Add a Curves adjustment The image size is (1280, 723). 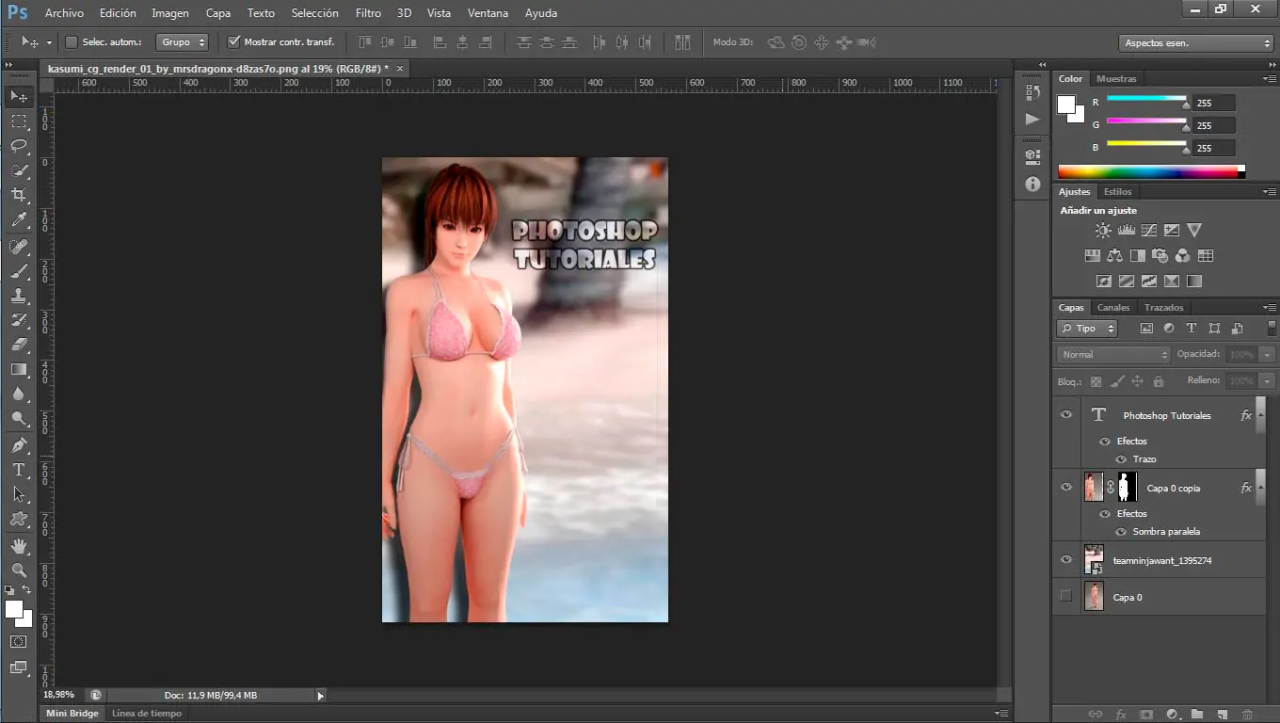pos(1149,230)
